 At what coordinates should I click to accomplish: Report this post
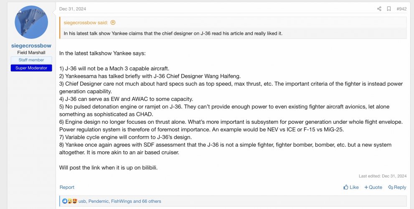tap(67, 187)
